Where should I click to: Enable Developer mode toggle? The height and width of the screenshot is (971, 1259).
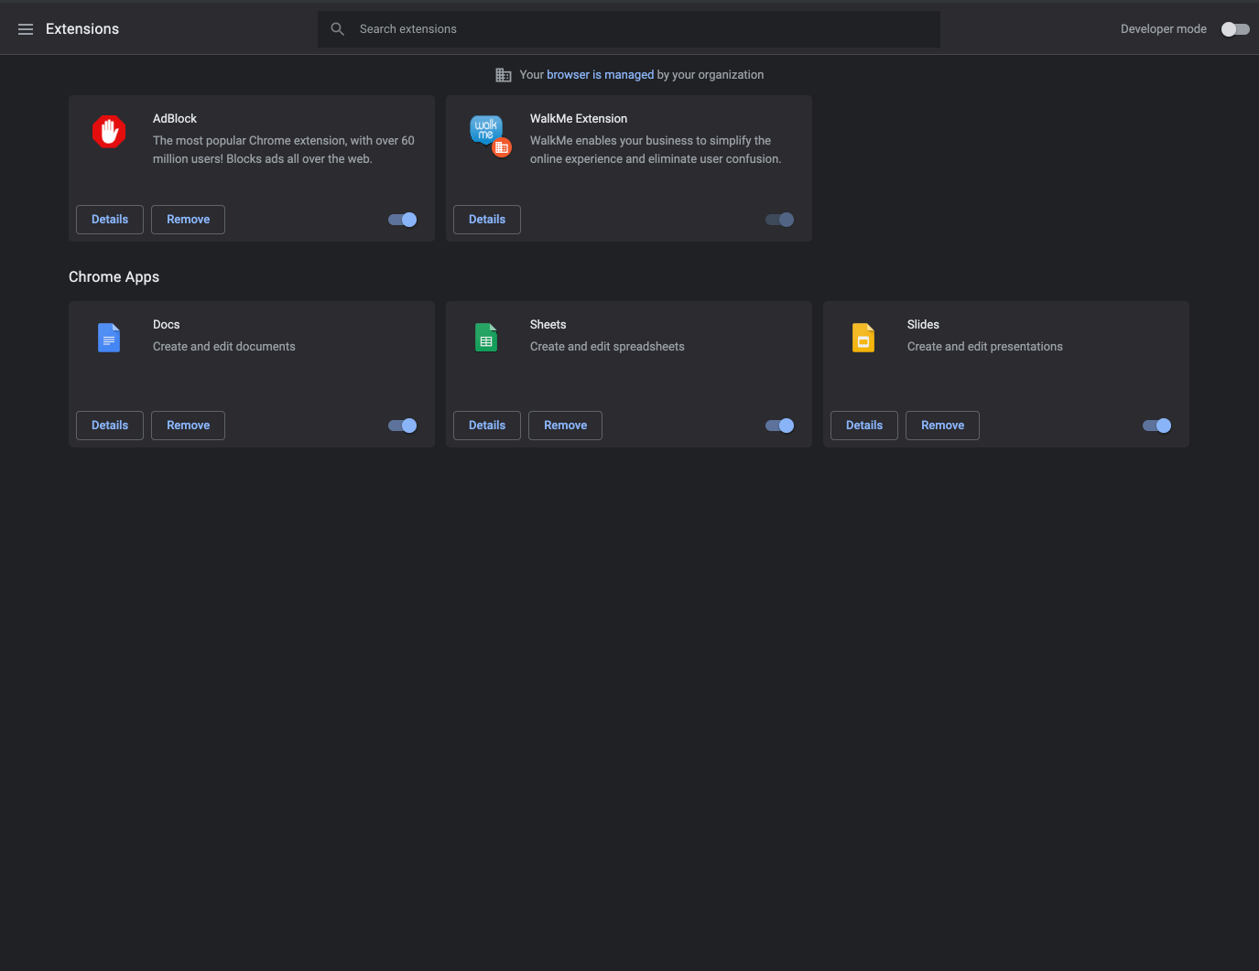(1234, 29)
